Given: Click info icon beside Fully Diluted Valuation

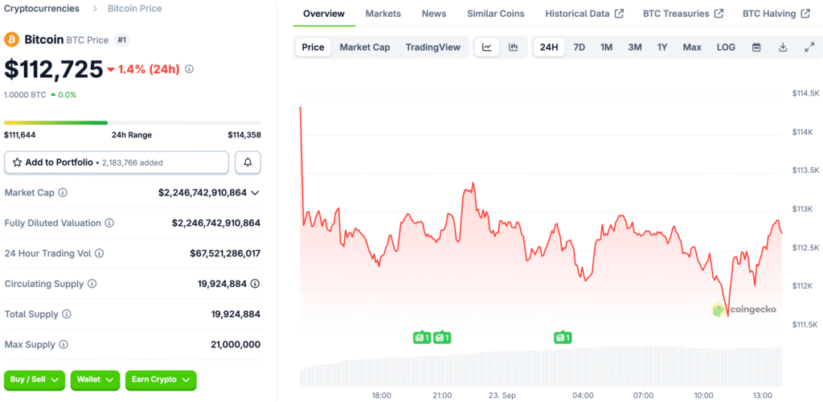Looking at the screenshot, I should (x=109, y=223).
